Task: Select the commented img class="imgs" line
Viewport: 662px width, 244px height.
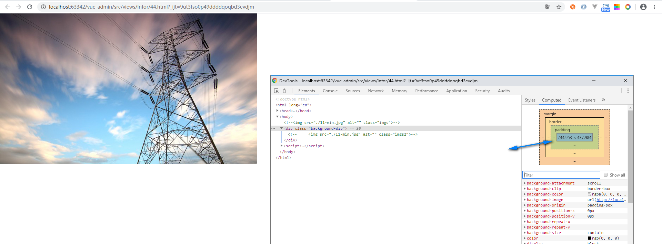Action: click(x=342, y=123)
